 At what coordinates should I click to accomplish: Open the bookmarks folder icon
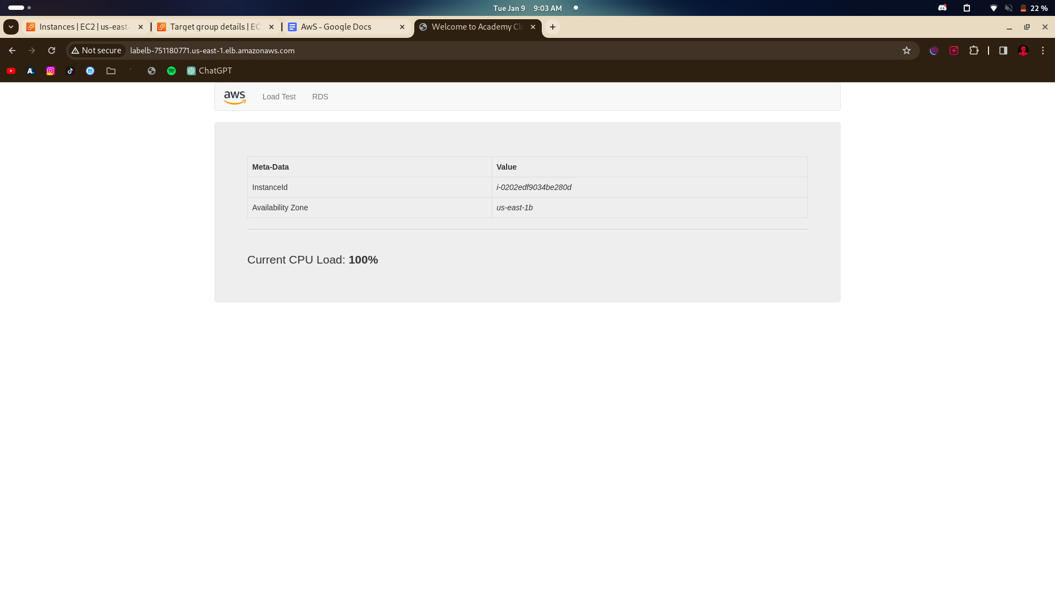click(x=111, y=71)
